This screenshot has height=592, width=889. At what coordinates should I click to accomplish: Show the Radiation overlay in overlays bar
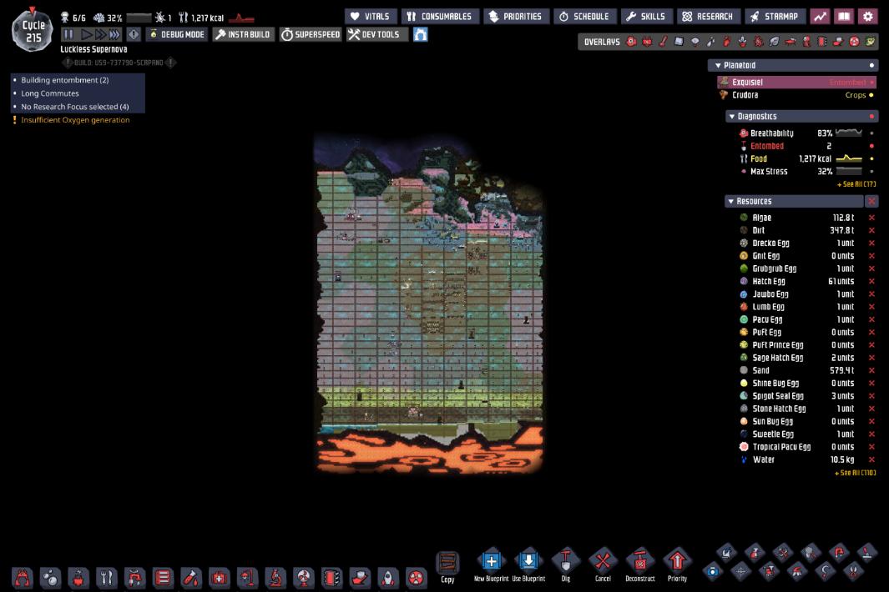pyautogui.click(x=855, y=42)
